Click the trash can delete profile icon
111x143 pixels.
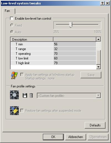31,95
